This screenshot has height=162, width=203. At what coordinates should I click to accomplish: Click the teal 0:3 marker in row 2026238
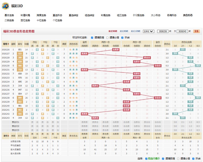198,97
